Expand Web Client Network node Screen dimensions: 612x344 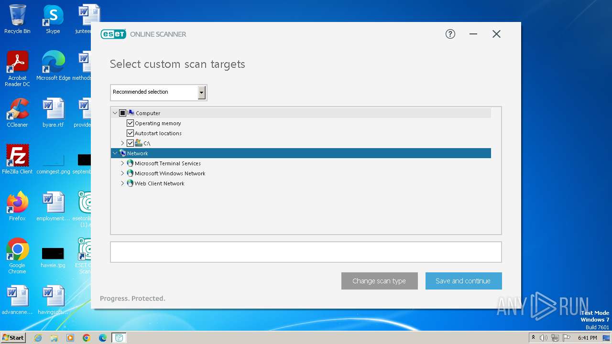122,183
